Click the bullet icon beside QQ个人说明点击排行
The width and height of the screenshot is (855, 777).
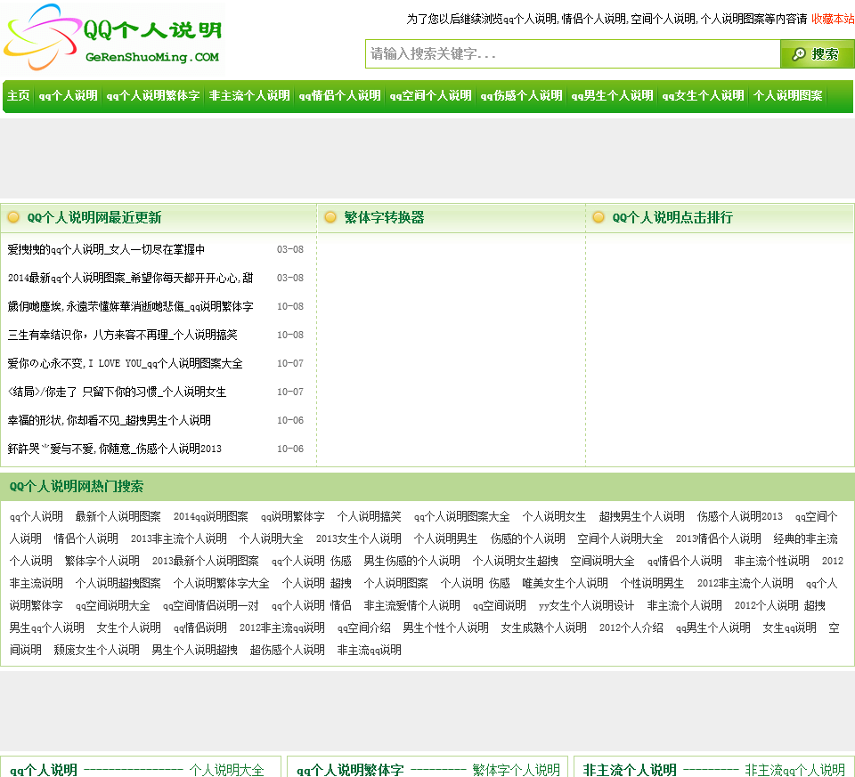tap(598, 217)
